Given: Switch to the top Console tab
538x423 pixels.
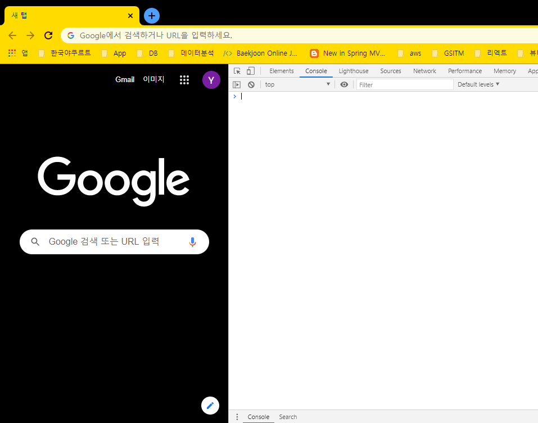Looking at the screenshot, I should tap(316, 71).
